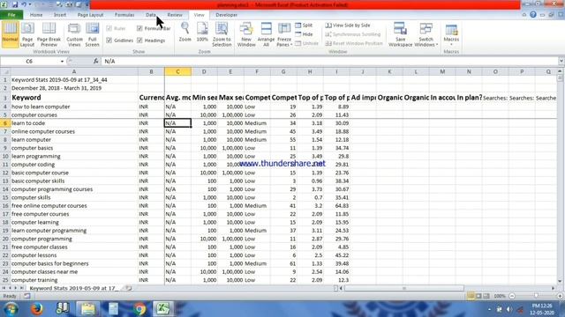Select column C header

pyautogui.click(x=177, y=71)
